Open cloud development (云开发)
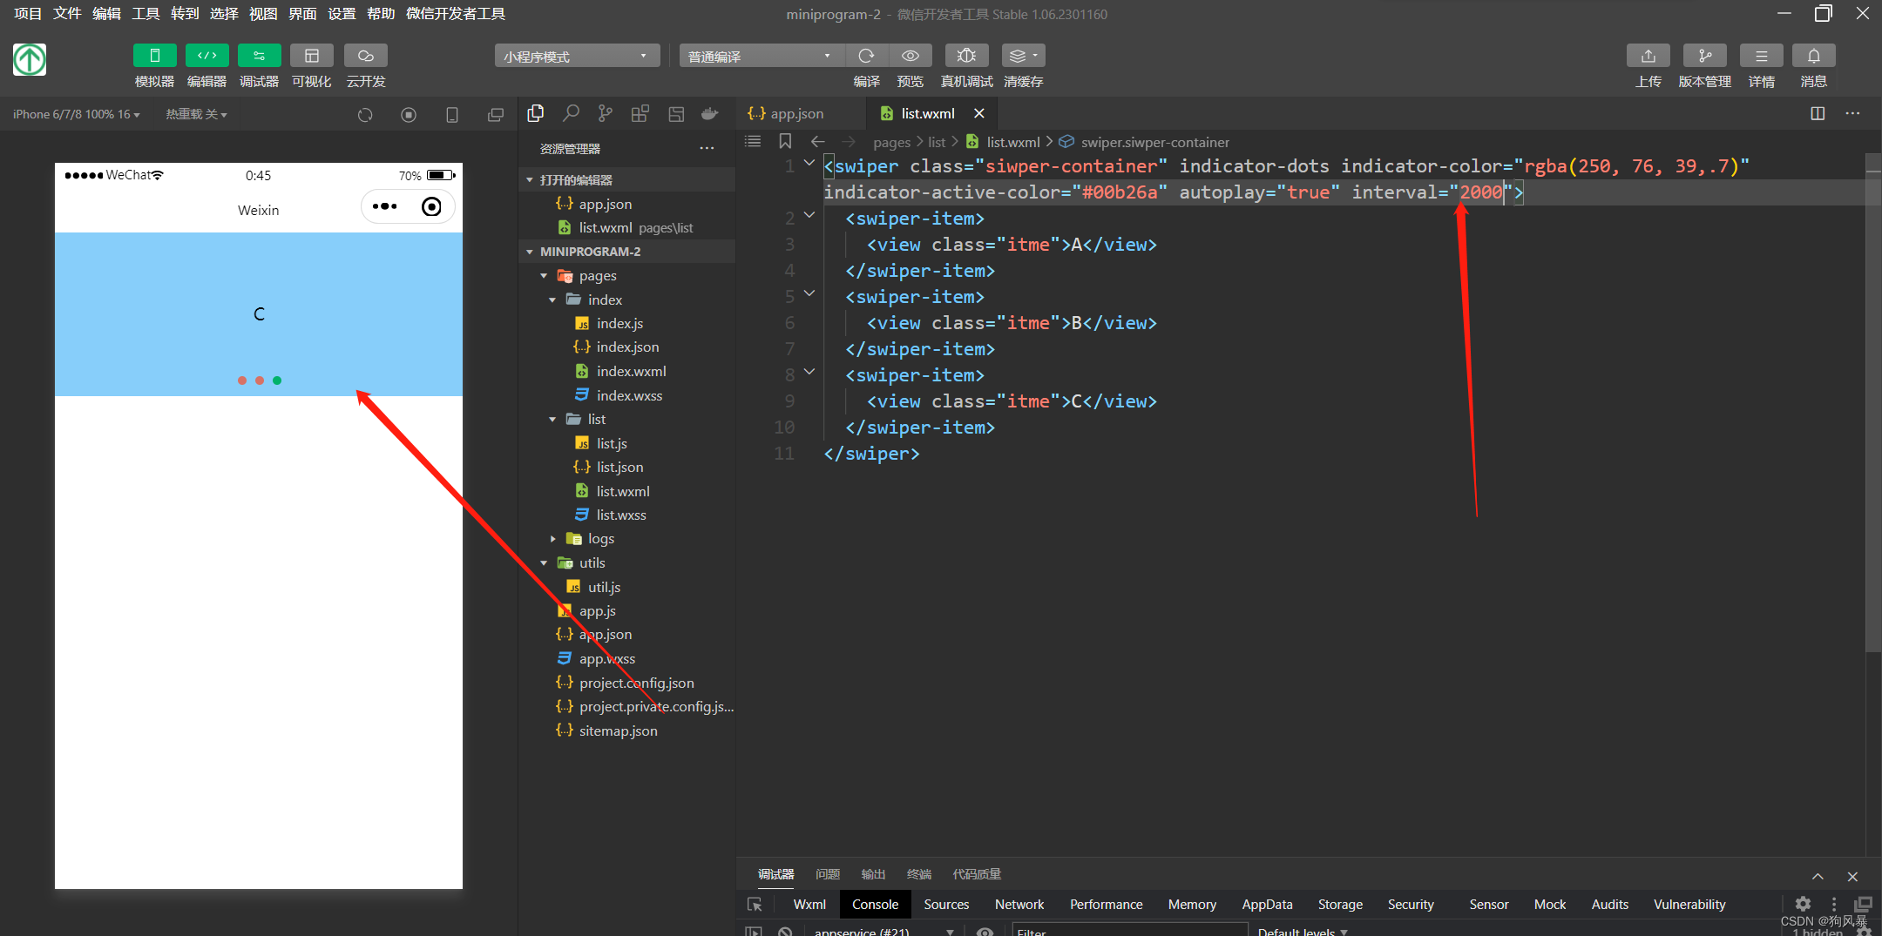1882x936 pixels. click(x=365, y=56)
